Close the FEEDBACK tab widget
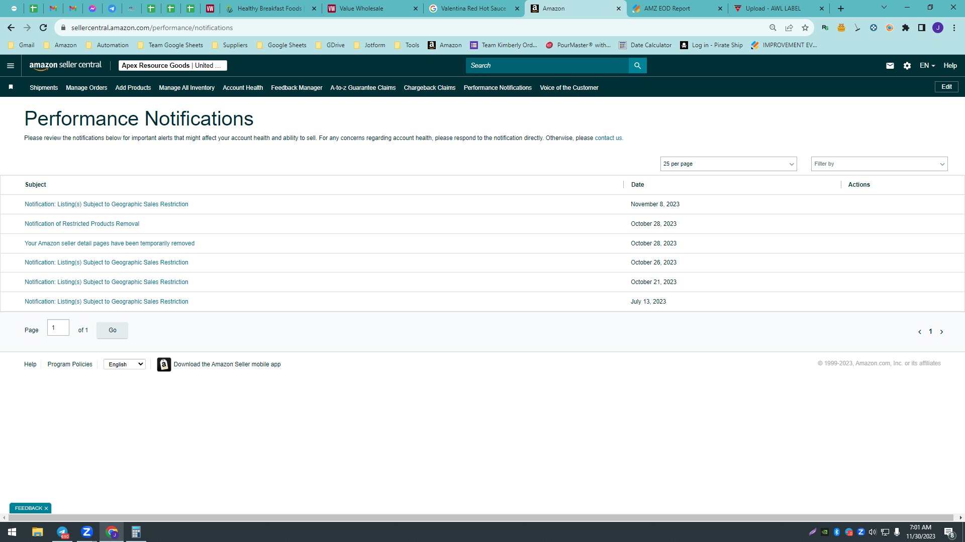This screenshot has width=965, height=542. click(x=46, y=508)
